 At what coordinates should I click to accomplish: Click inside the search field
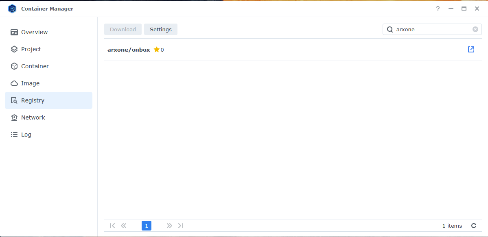point(427,29)
